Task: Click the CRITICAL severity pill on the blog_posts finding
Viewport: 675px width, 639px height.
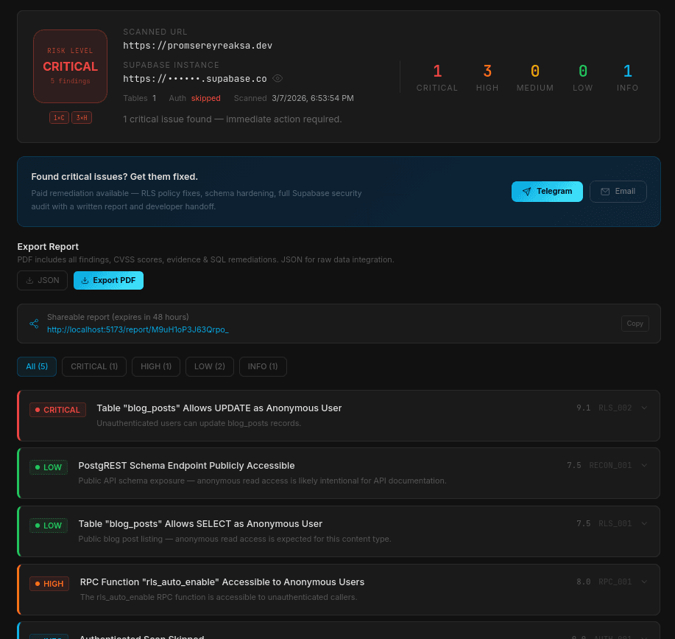Action: tap(57, 410)
